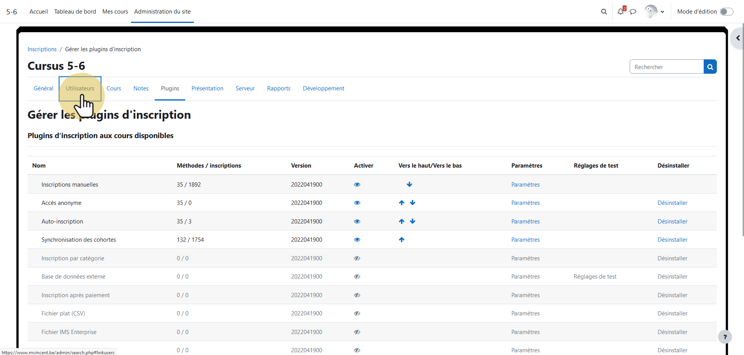The width and height of the screenshot is (744, 355).
Task: Open the Rapports tab
Action: point(279,88)
